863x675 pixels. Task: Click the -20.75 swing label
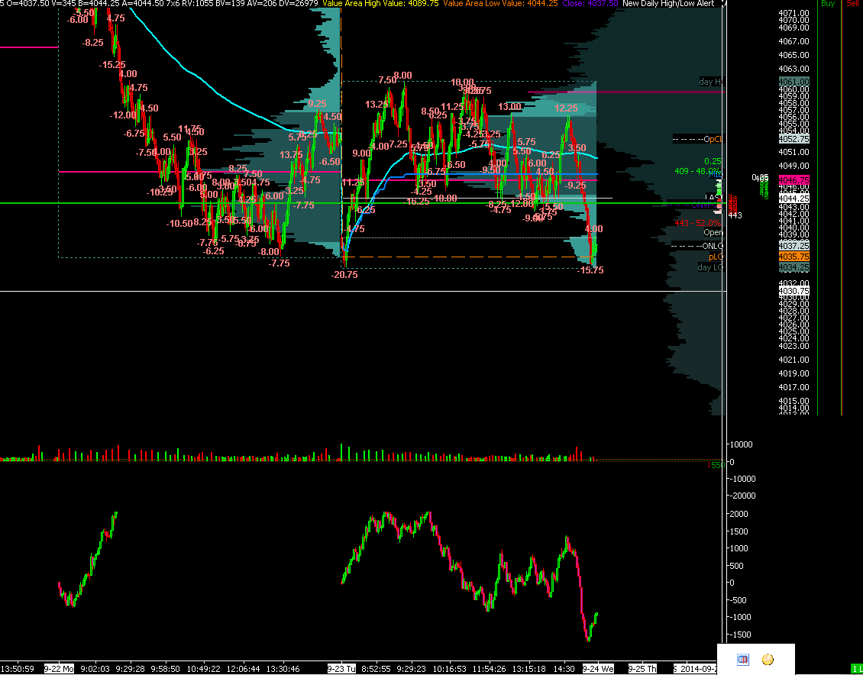pyautogui.click(x=344, y=275)
